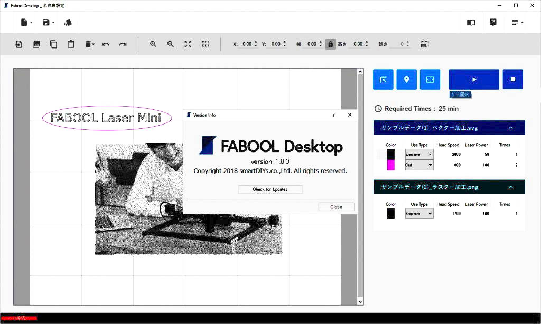This screenshot has height=324, width=541.
Task: Click the import file icon
Action: (19, 44)
